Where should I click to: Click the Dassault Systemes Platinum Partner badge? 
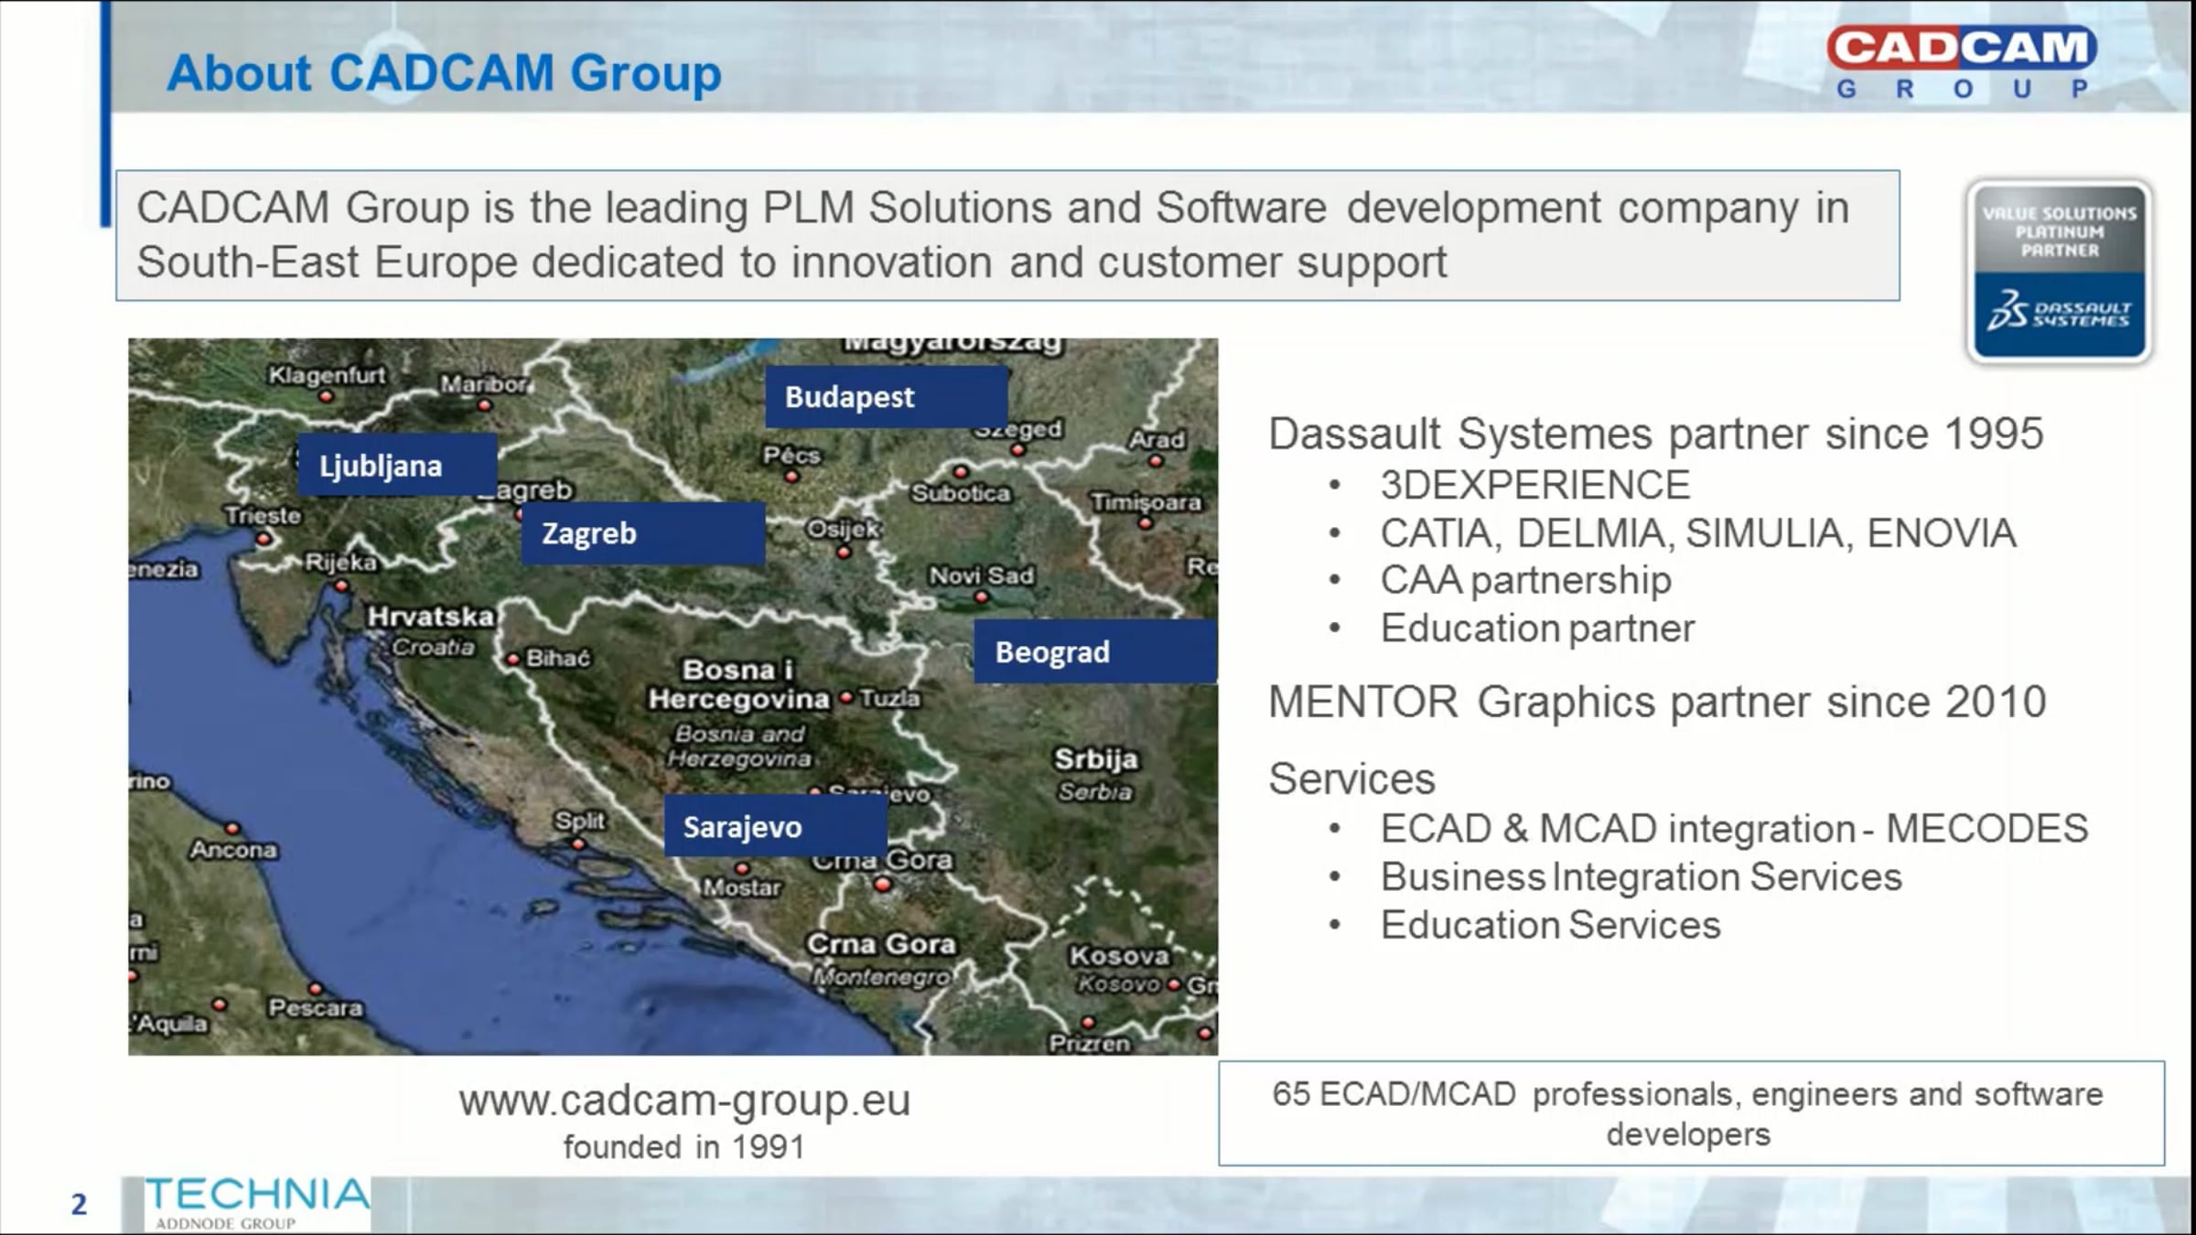pos(2059,272)
